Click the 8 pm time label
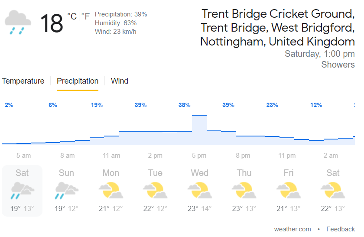This screenshot has height=237, width=364. [243, 156]
